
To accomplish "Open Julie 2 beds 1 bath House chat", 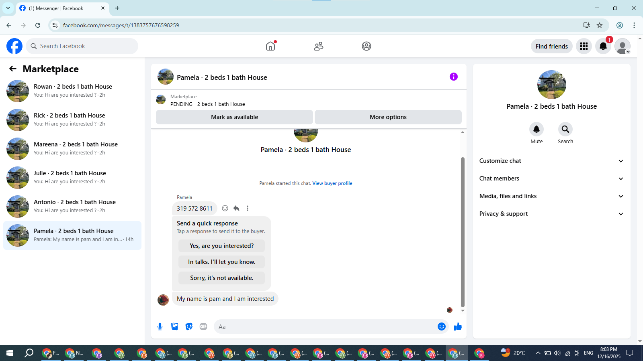I will click(72, 178).
